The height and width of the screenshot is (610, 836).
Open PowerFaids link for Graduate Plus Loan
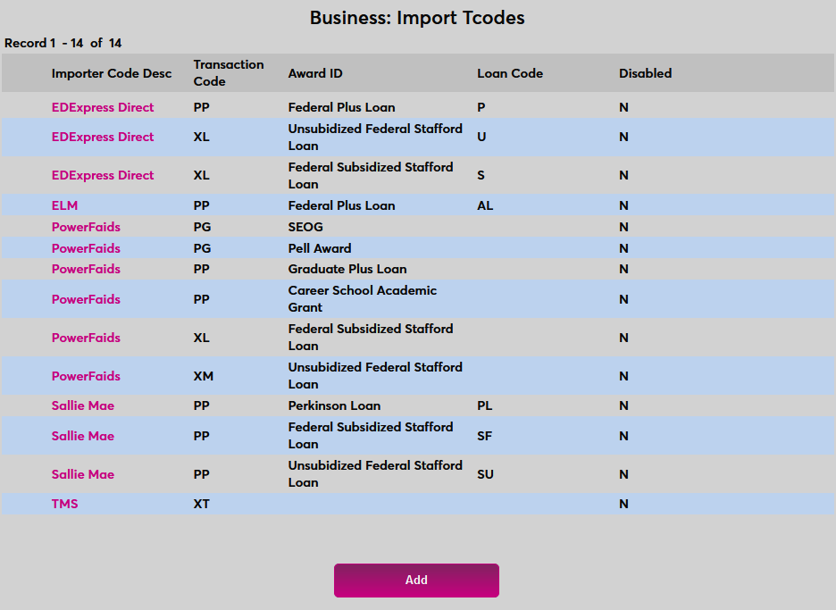(x=86, y=269)
